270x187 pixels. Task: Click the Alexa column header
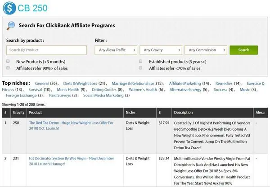pyautogui.click(x=260, y=113)
